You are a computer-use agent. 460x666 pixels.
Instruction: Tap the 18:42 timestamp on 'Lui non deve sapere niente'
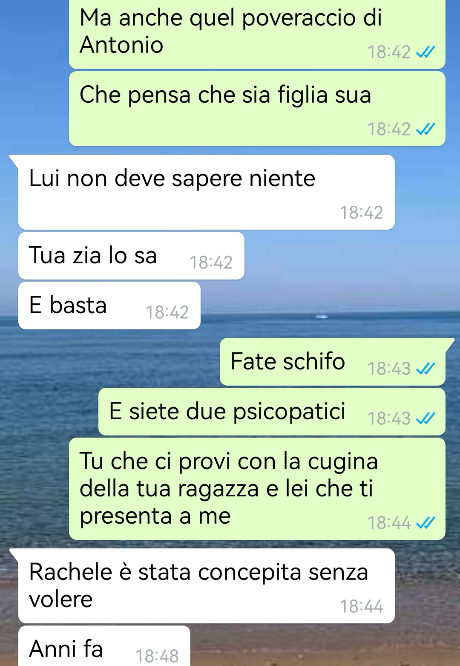(361, 213)
